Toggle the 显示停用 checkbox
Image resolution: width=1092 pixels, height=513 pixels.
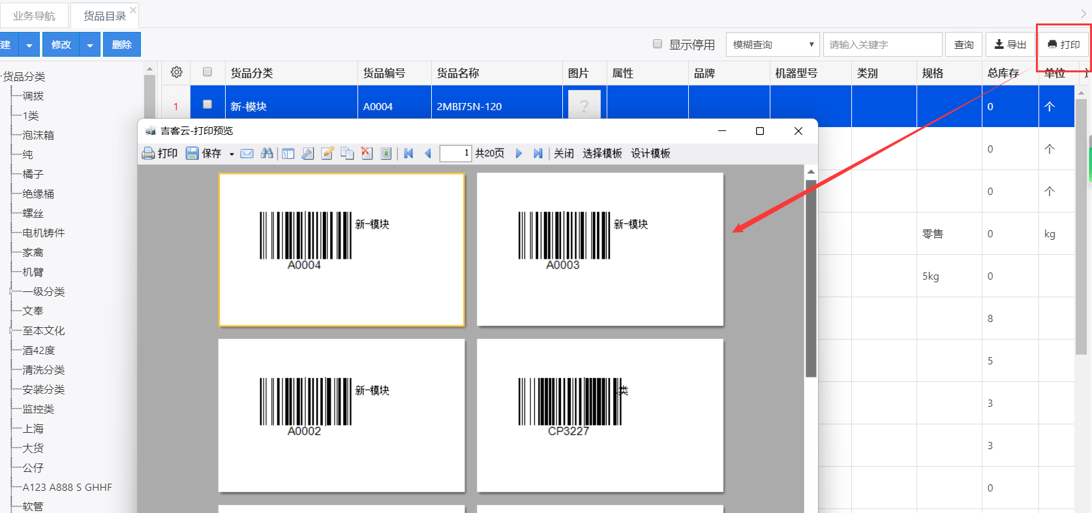click(x=658, y=44)
